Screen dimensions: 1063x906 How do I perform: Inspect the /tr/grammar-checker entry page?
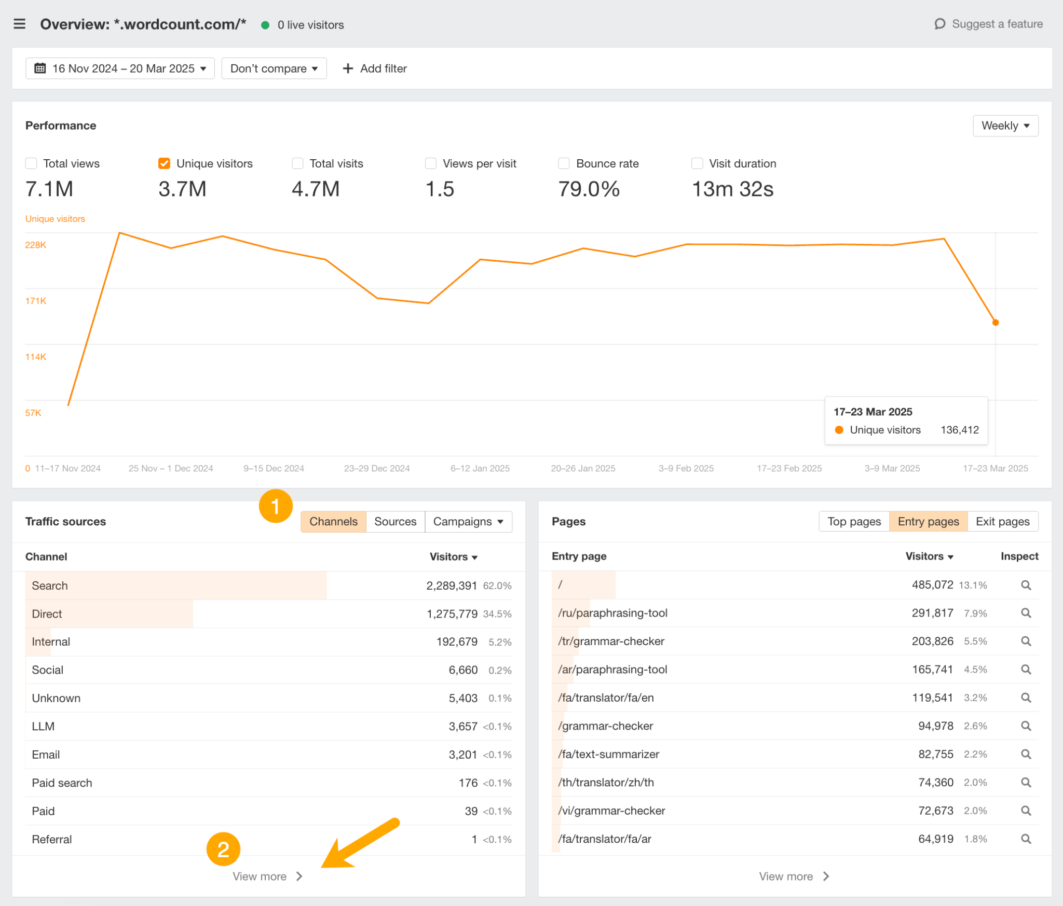(x=1026, y=641)
